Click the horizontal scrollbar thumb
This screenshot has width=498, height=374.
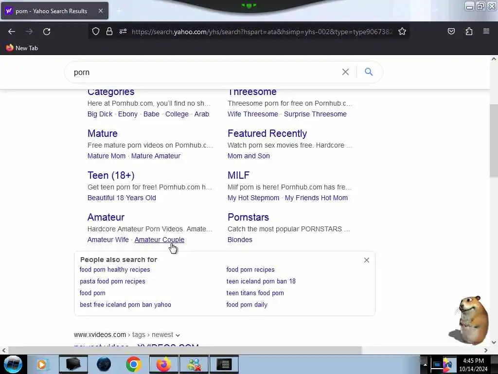click(184, 350)
